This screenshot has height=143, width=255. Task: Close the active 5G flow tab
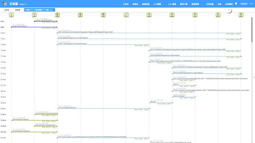tap(53, 10)
